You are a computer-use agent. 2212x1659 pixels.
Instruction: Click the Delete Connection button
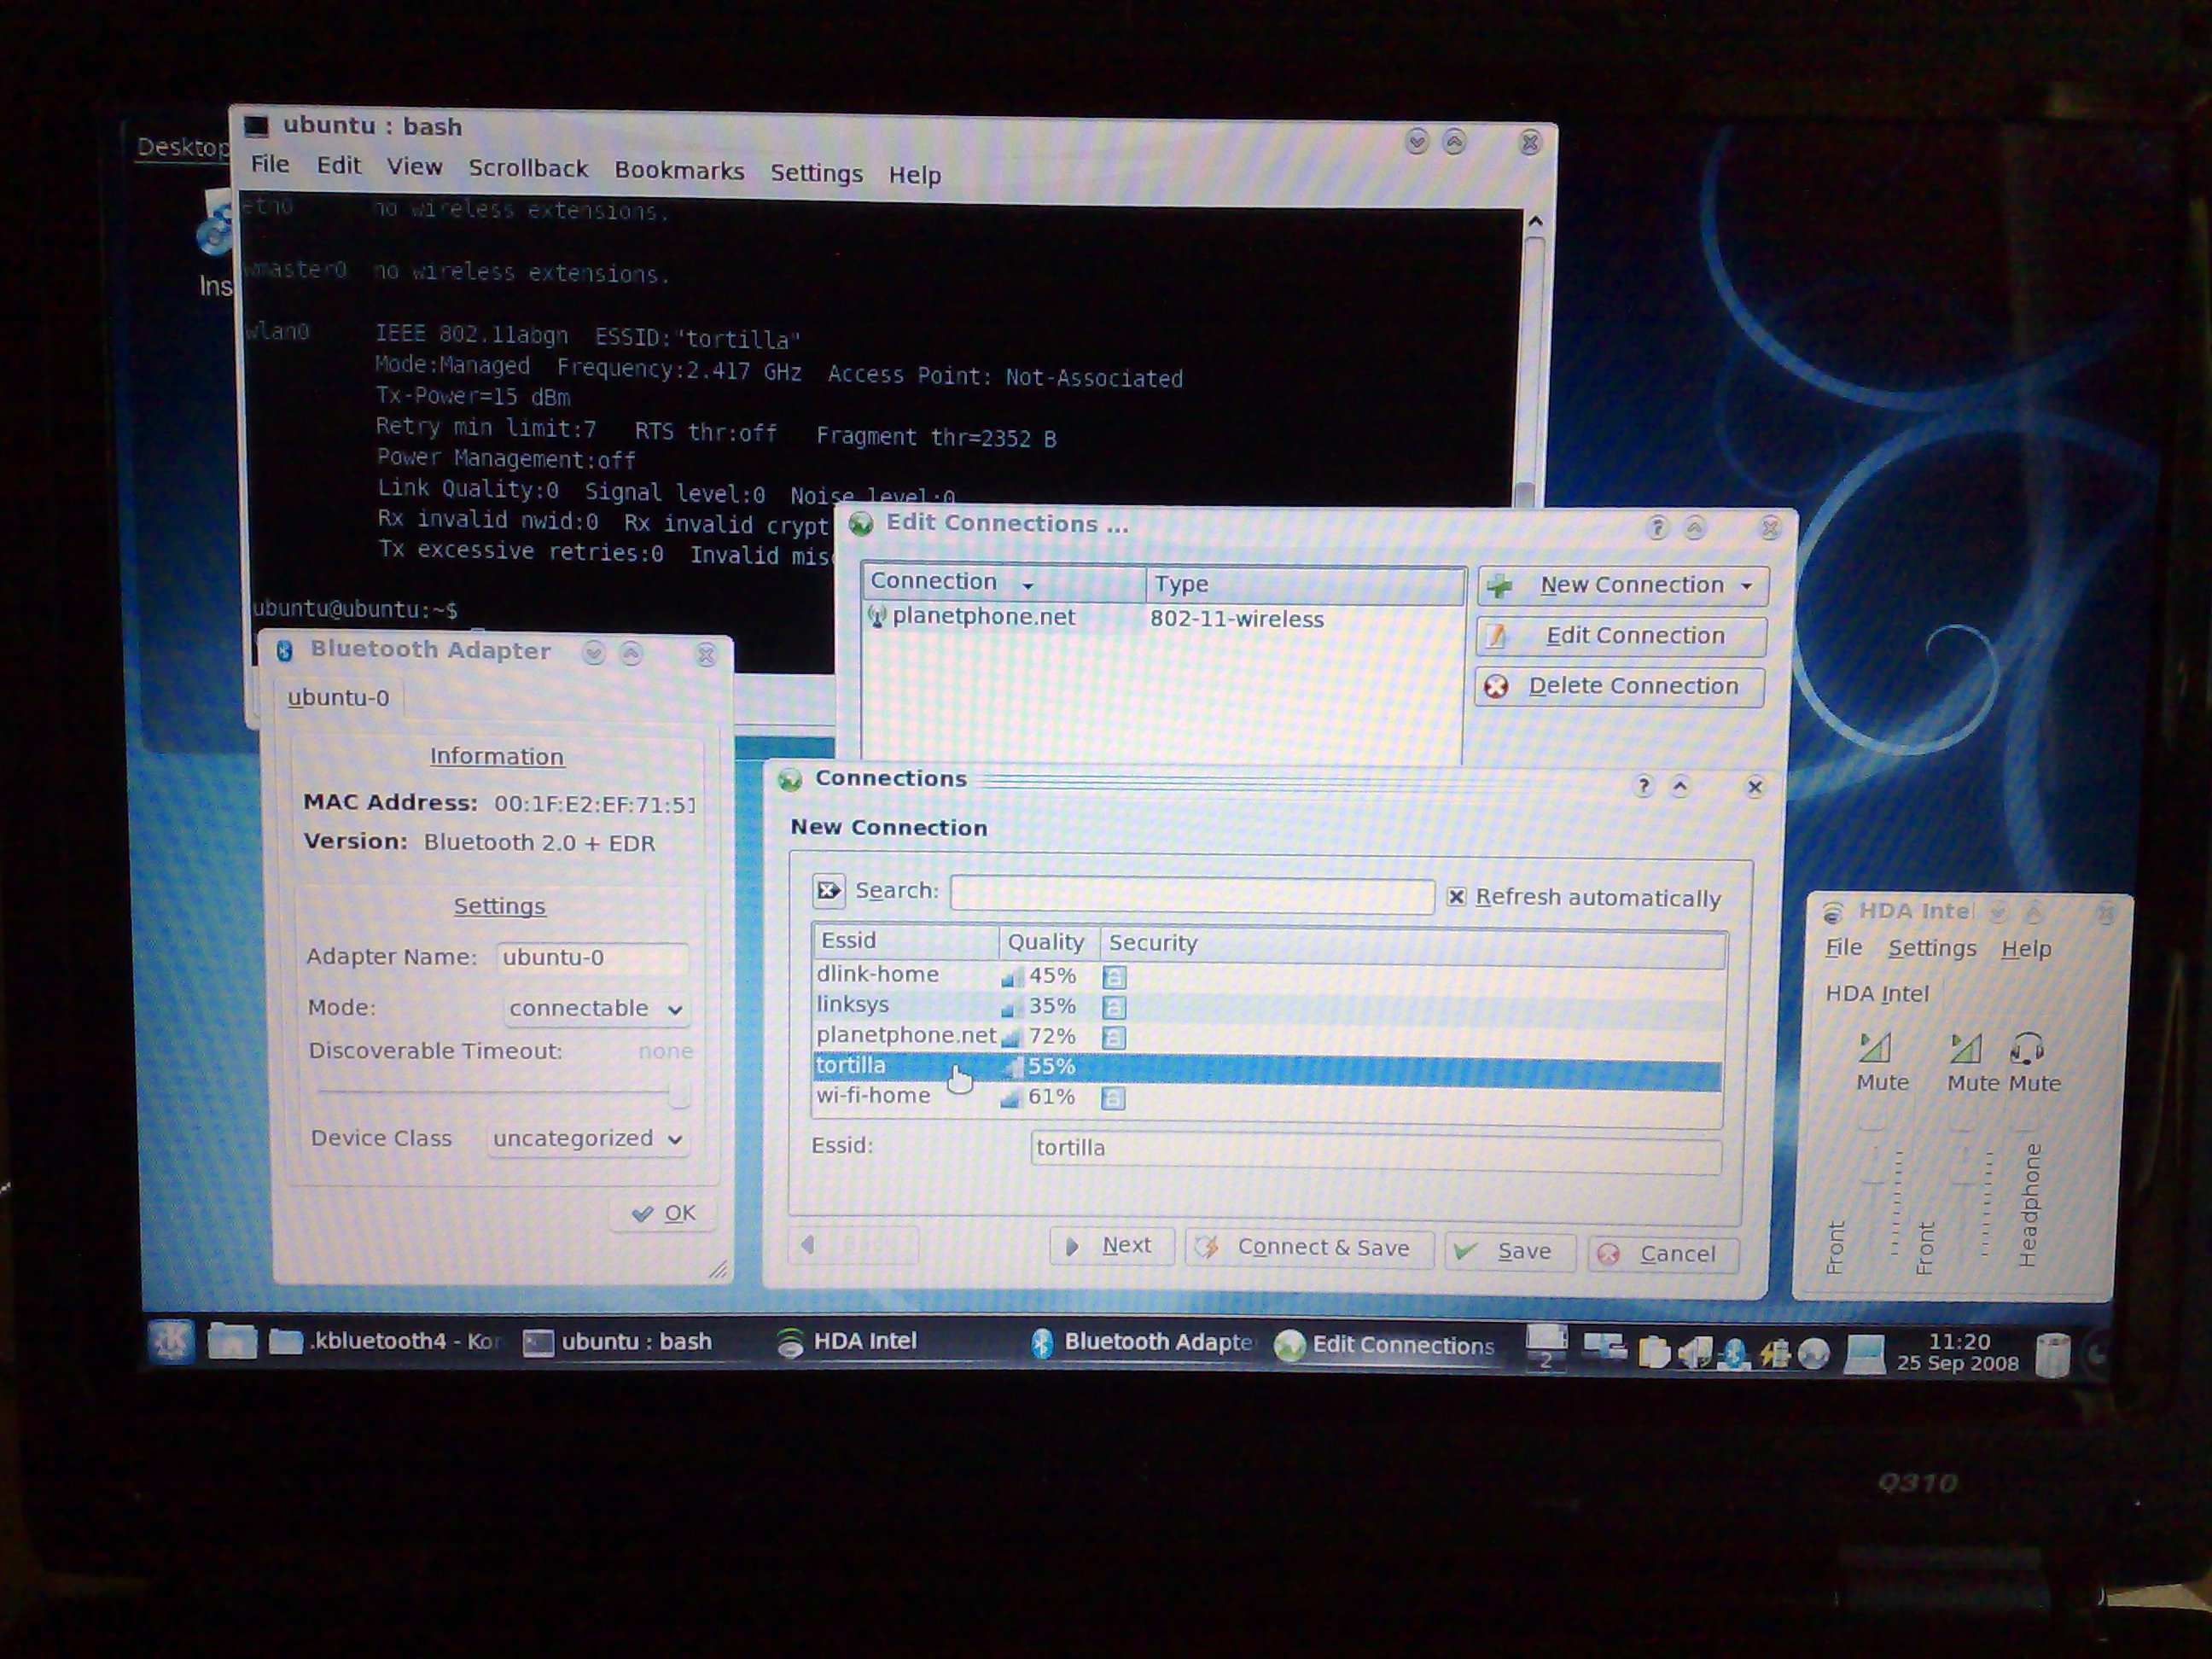(x=1619, y=686)
